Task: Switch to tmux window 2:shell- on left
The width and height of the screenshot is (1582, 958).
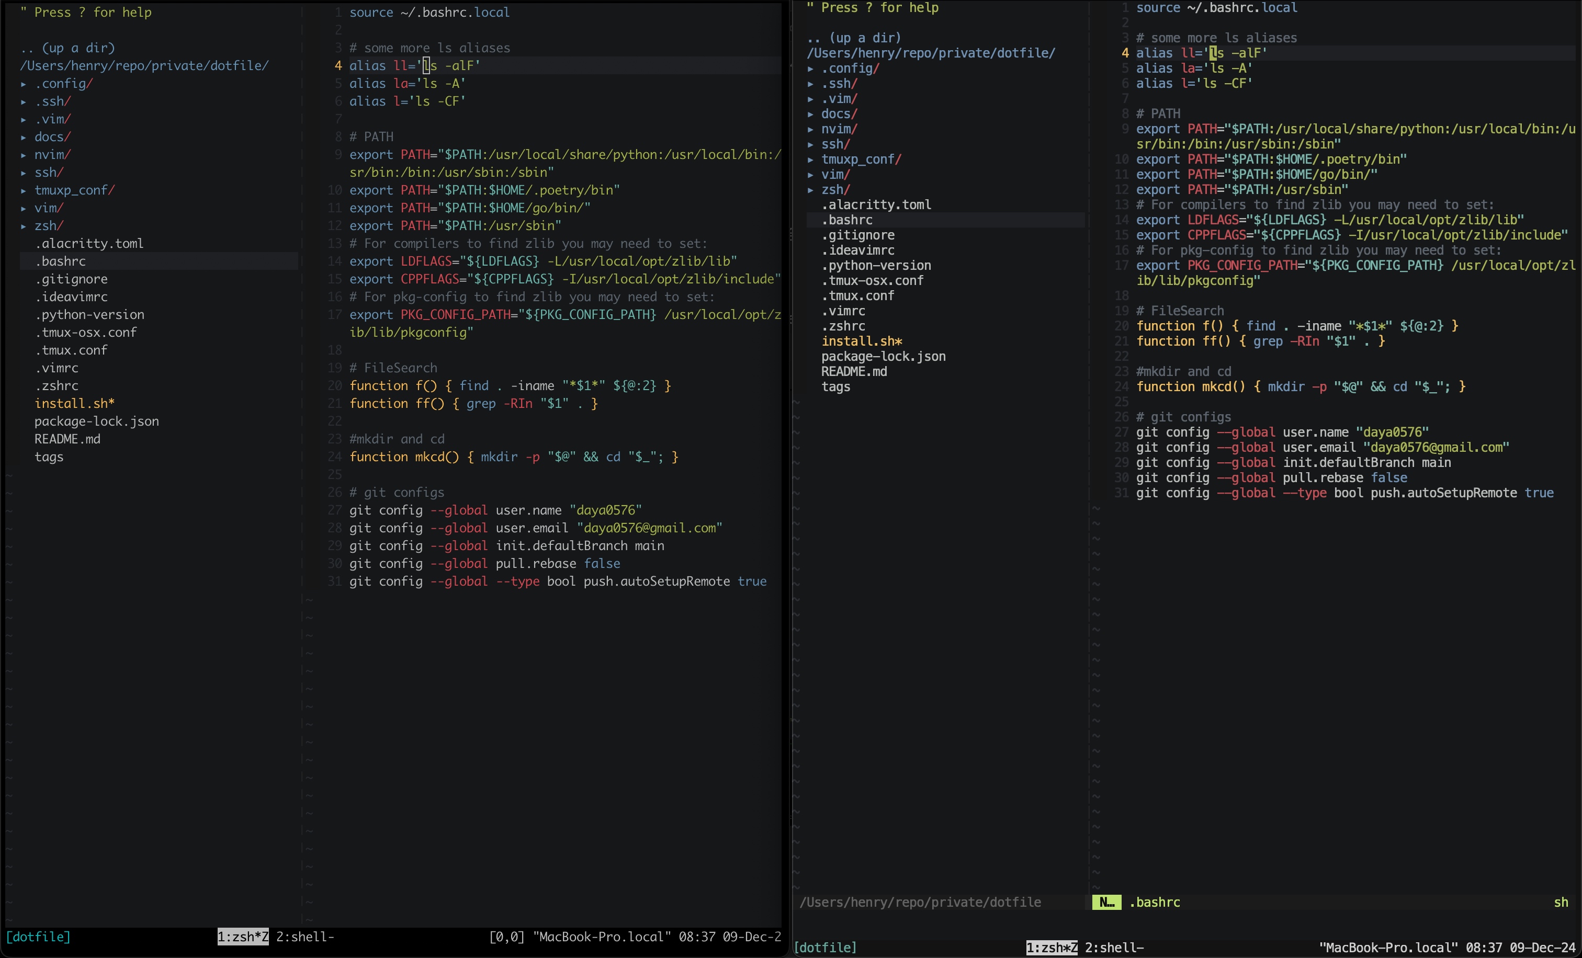Action: click(305, 937)
